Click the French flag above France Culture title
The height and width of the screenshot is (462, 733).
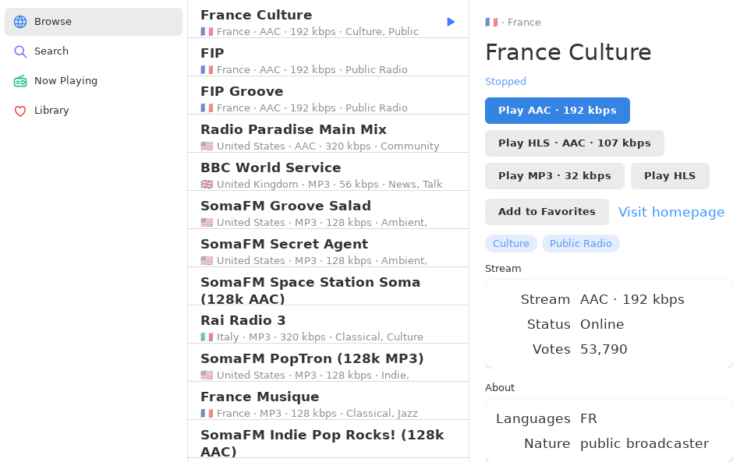491,23
